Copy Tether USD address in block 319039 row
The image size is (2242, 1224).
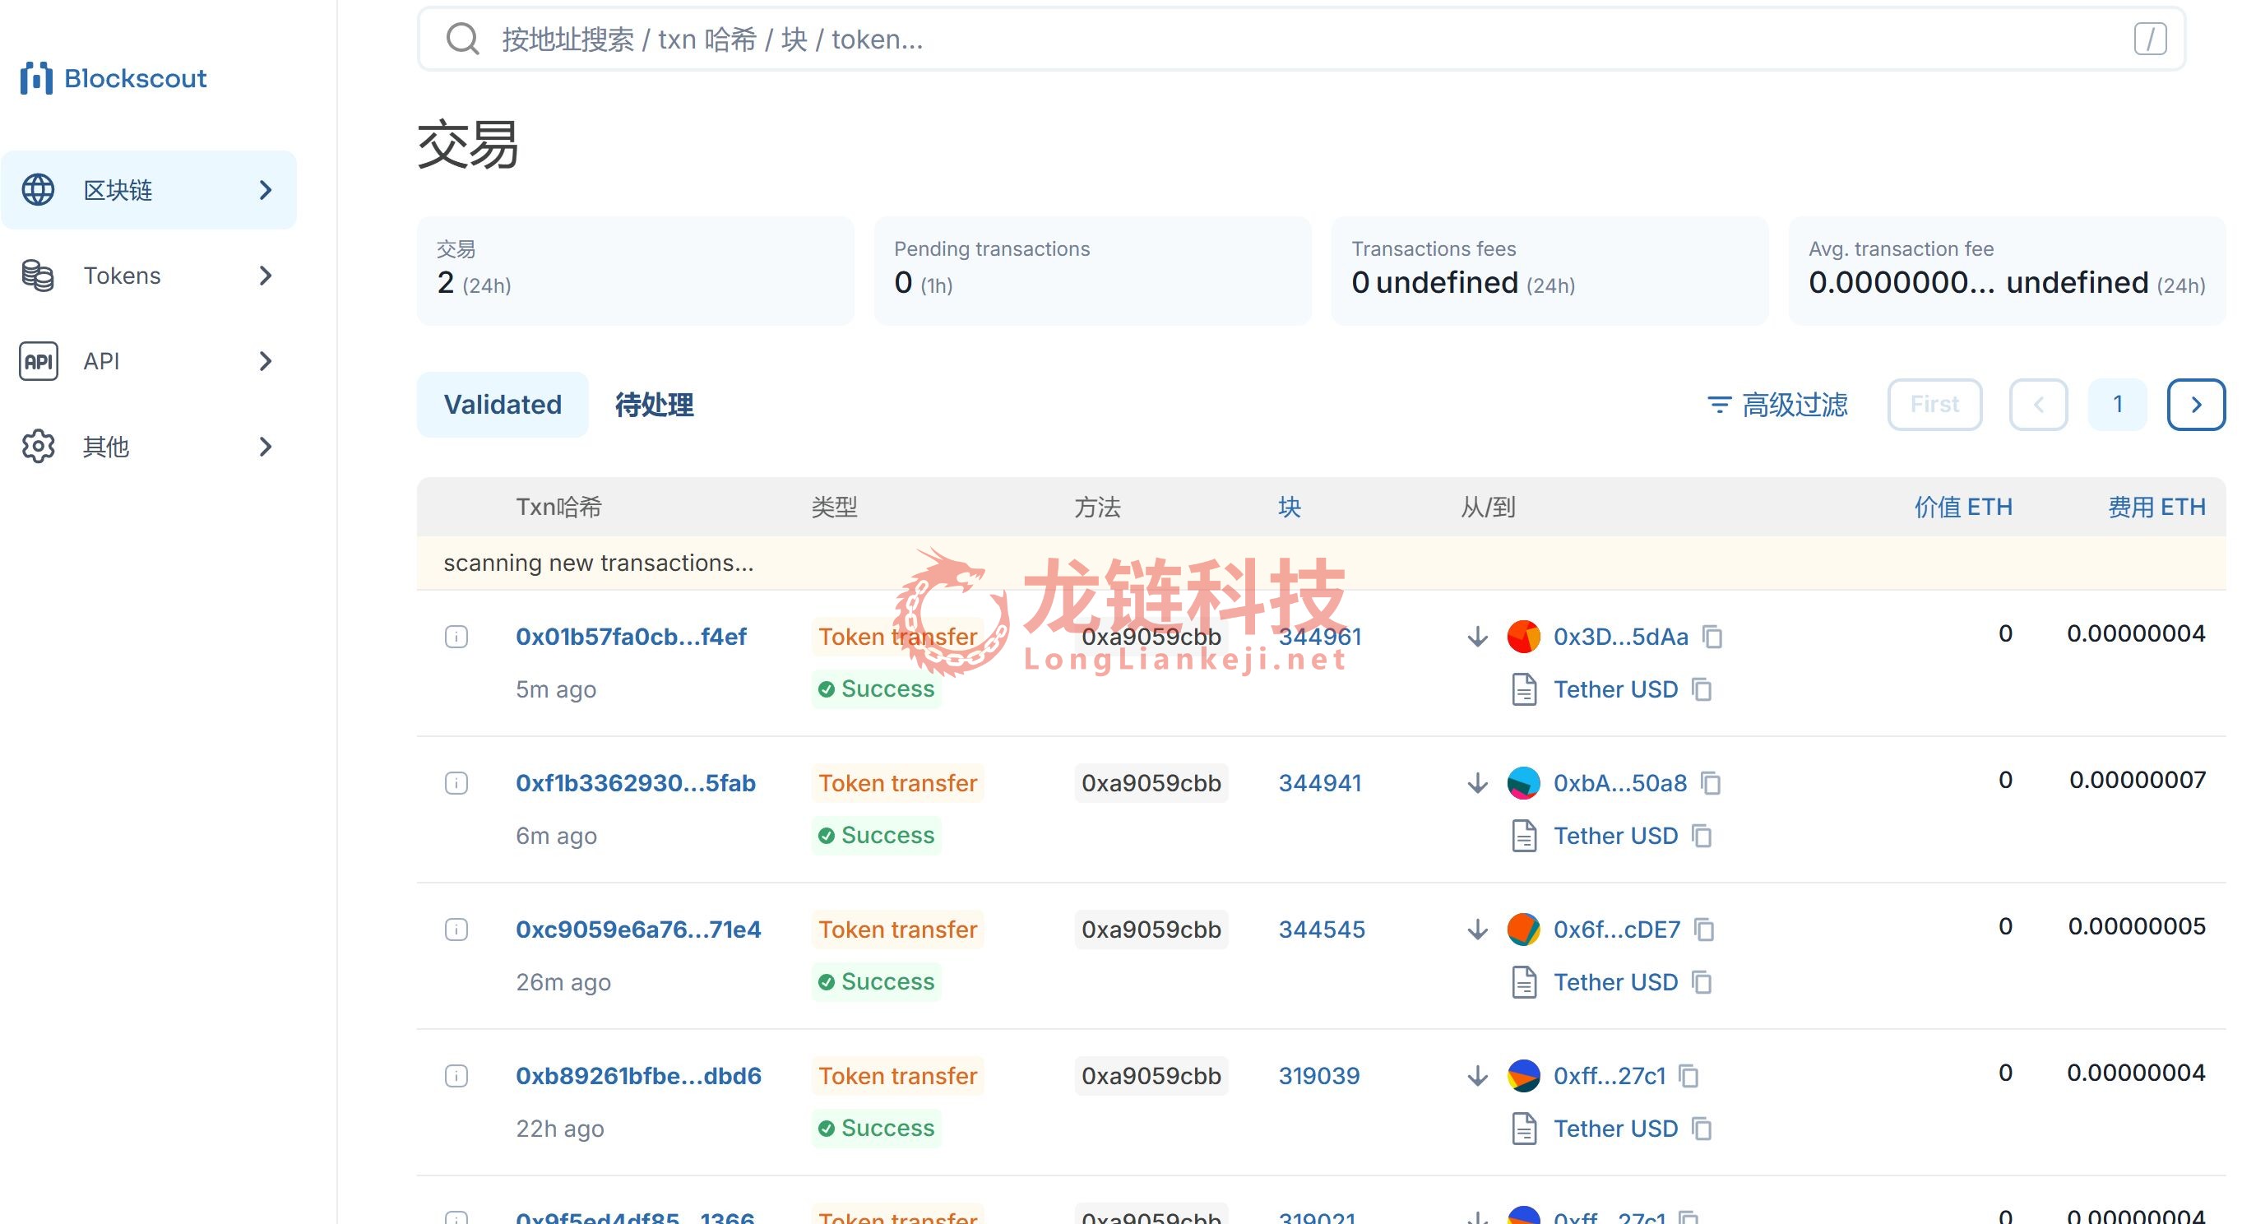(x=1702, y=1129)
